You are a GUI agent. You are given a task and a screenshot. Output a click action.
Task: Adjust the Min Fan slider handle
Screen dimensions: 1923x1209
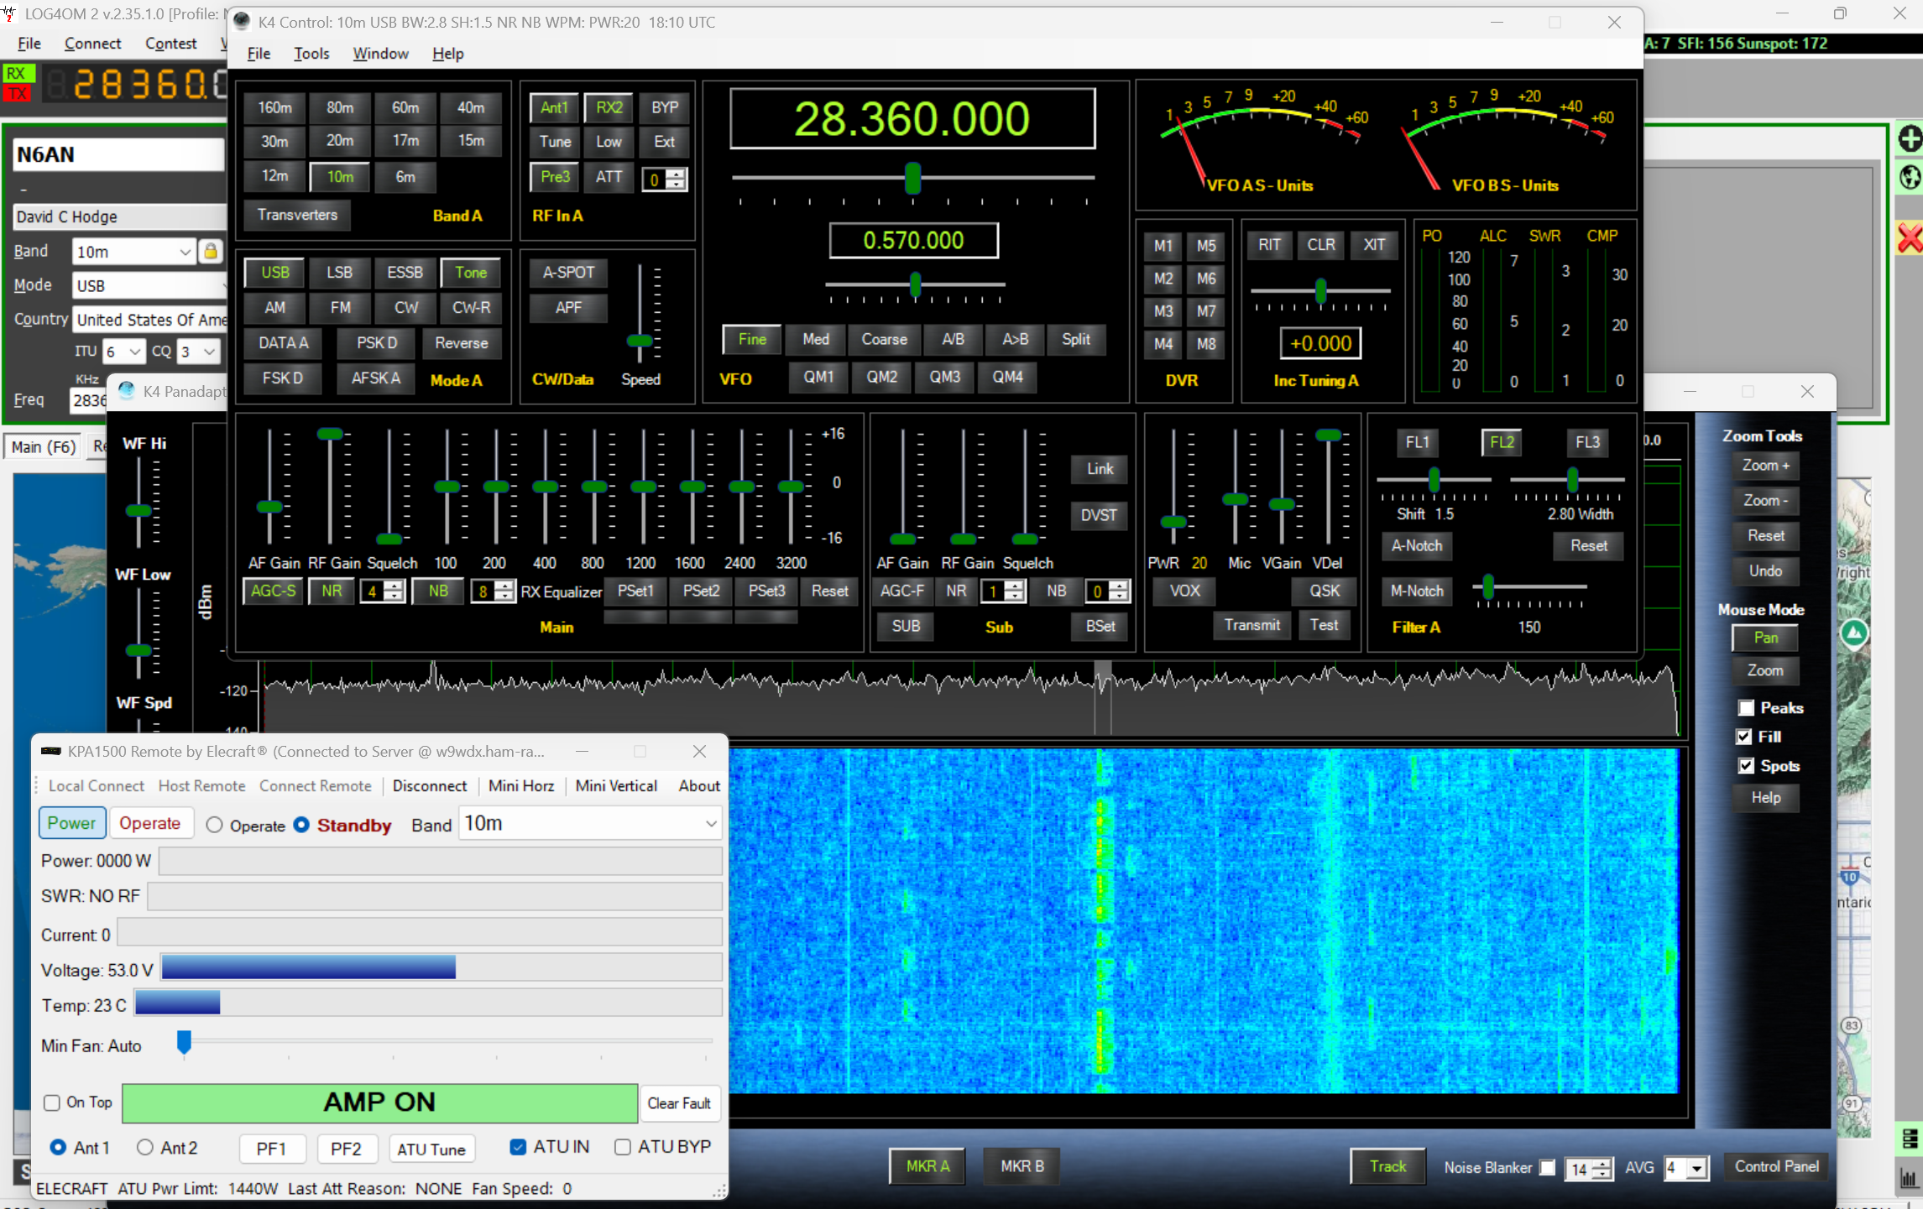click(x=184, y=1043)
